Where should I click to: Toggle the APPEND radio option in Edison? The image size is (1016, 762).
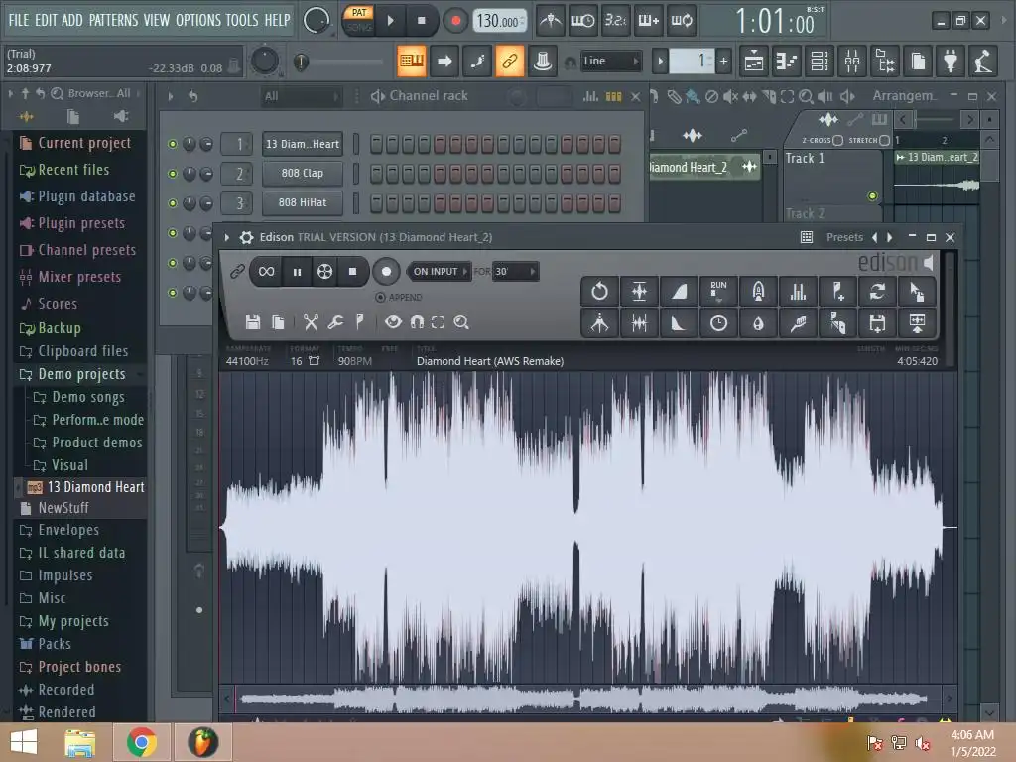tap(380, 297)
